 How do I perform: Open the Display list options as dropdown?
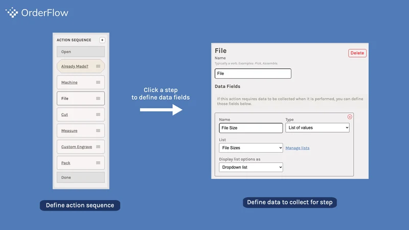[251, 168]
